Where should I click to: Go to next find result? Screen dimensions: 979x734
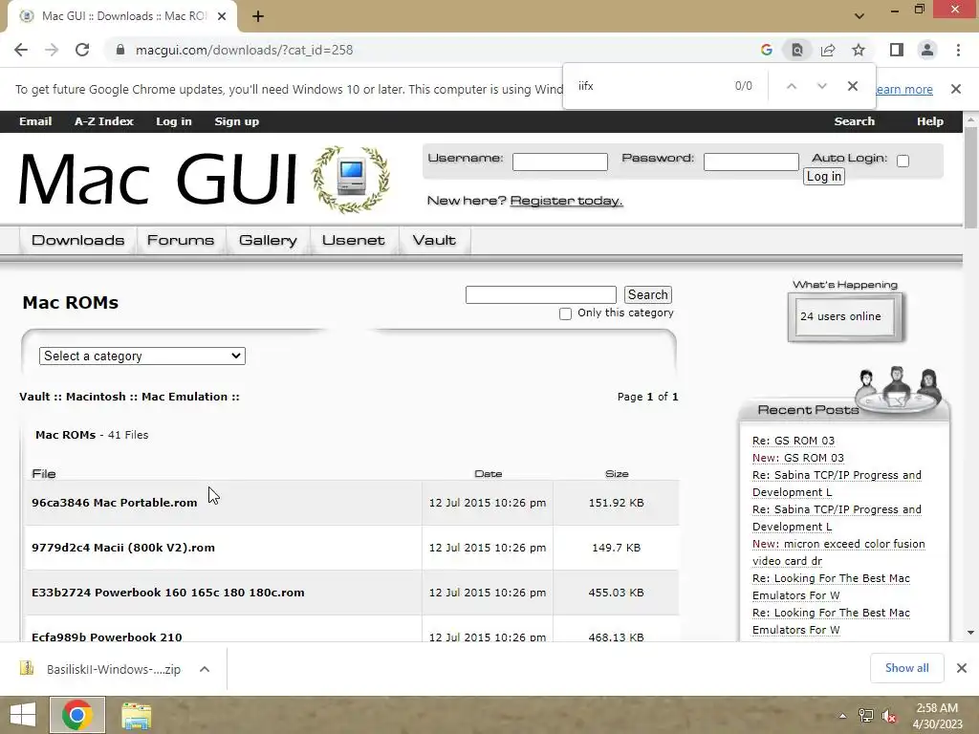point(821,86)
